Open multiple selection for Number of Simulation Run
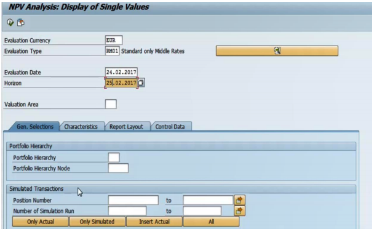 click(x=239, y=211)
